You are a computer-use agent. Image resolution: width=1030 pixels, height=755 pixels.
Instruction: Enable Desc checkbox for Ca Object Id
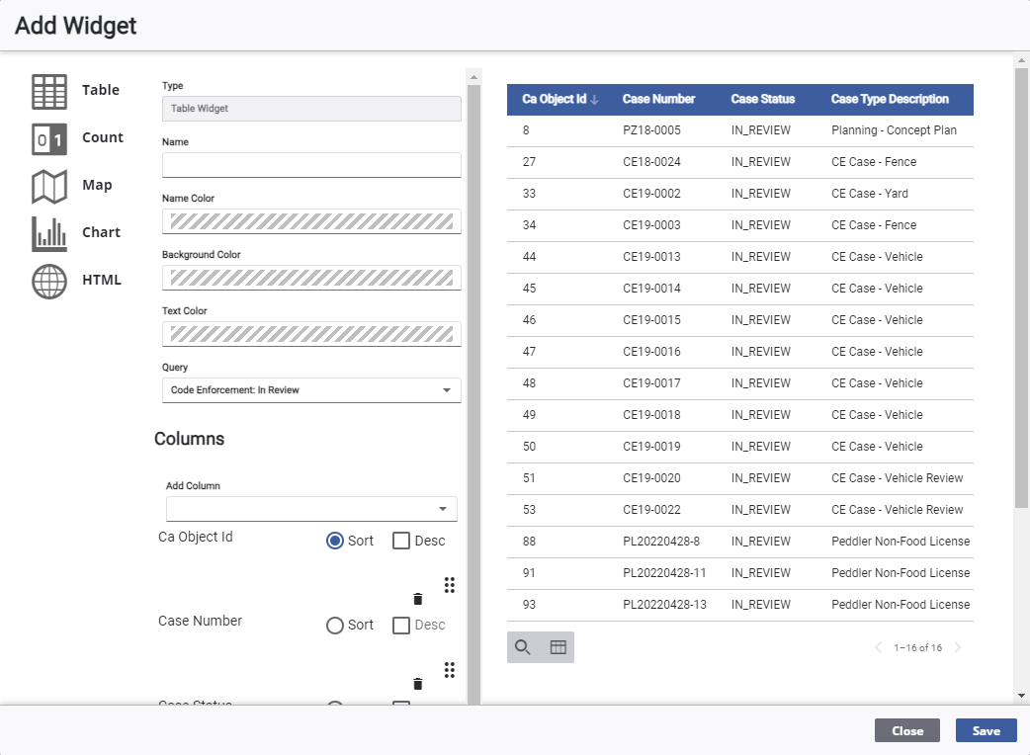pyautogui.click(x=401, y=541)
